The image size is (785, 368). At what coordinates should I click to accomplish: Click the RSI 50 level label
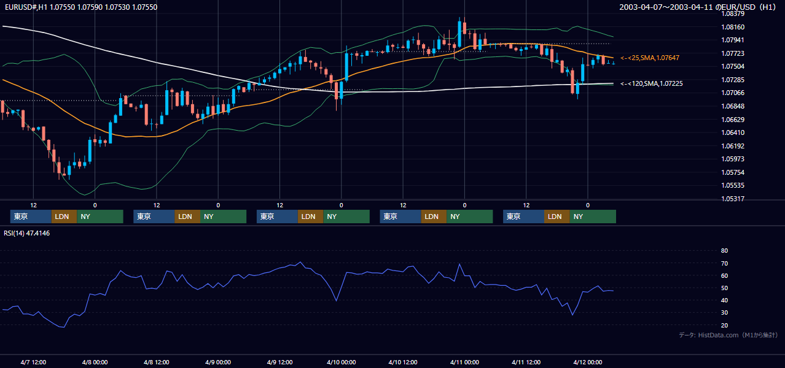pos(724,288)
